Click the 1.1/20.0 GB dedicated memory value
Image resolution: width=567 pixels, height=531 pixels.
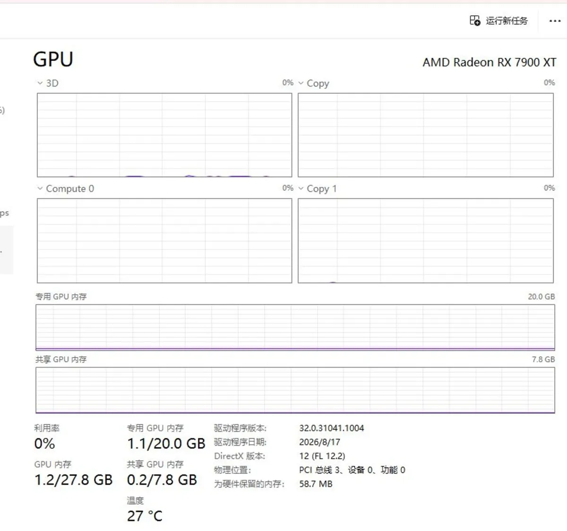pos(166,444)
